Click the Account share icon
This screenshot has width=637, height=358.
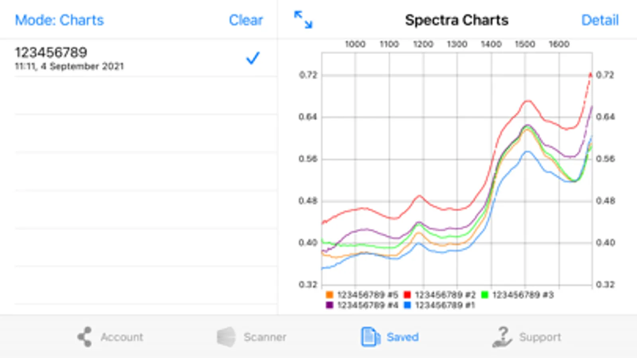(x=85, y=337)
